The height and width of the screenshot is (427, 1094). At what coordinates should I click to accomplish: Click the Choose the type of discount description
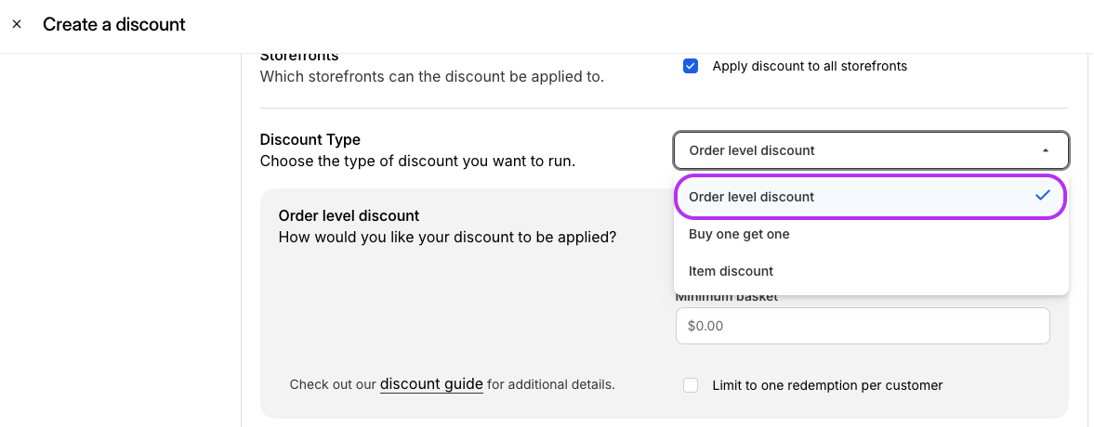(417, 162)
